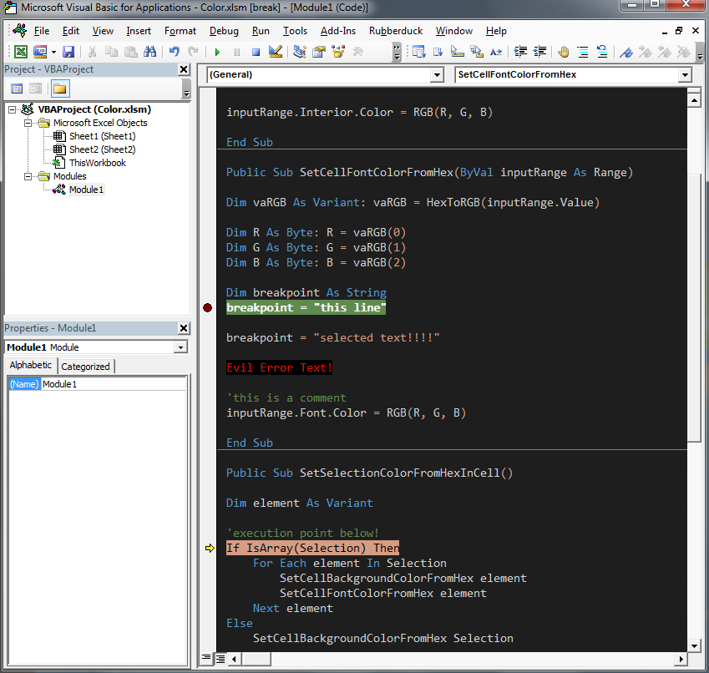Select ThisWorkbook in project tree
This screenshot has height=673, width=709.
(97, 163)
